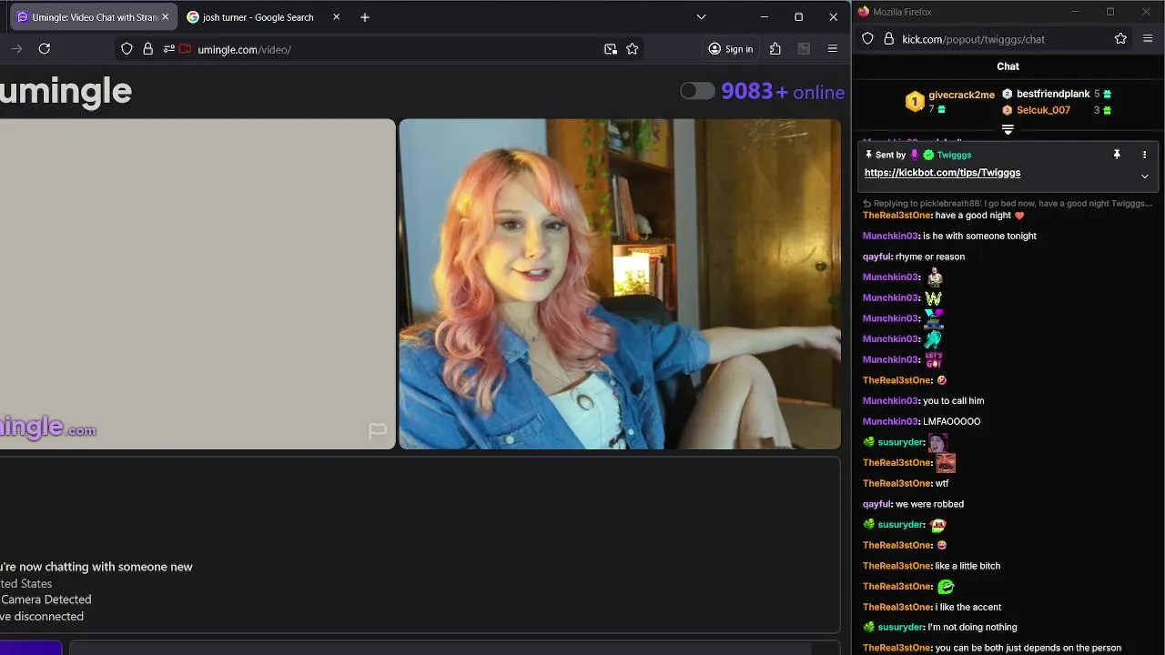Click the 9083+ online counter
1165x655 pixels.
pyautogui.click(x=783, y=91)
